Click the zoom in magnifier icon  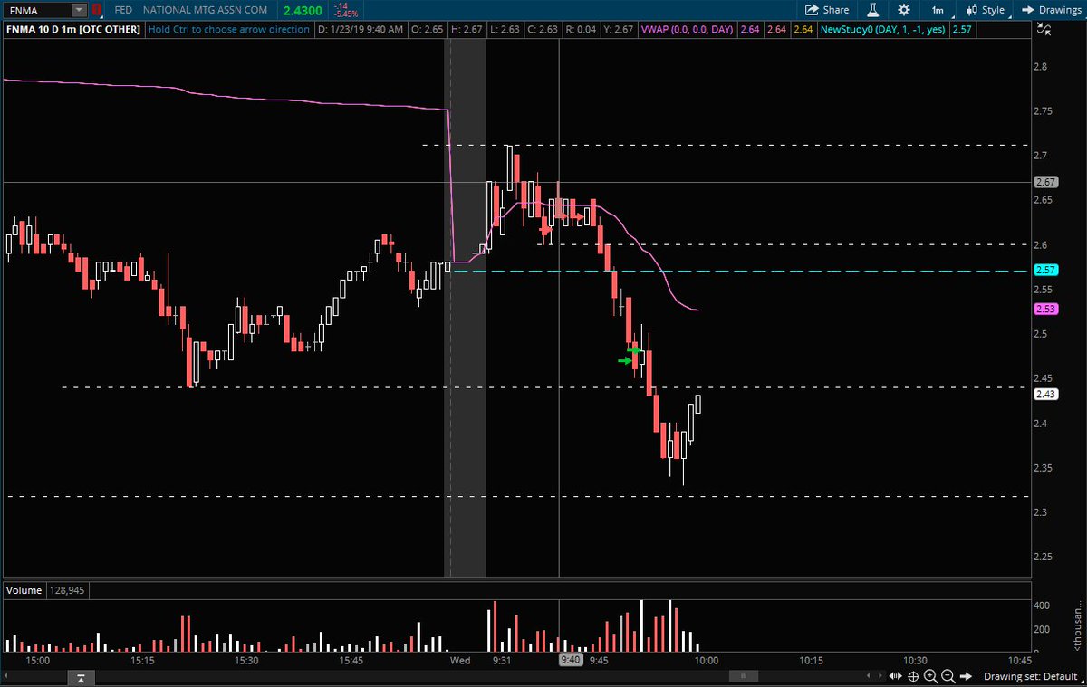click(x=930, y=677)
